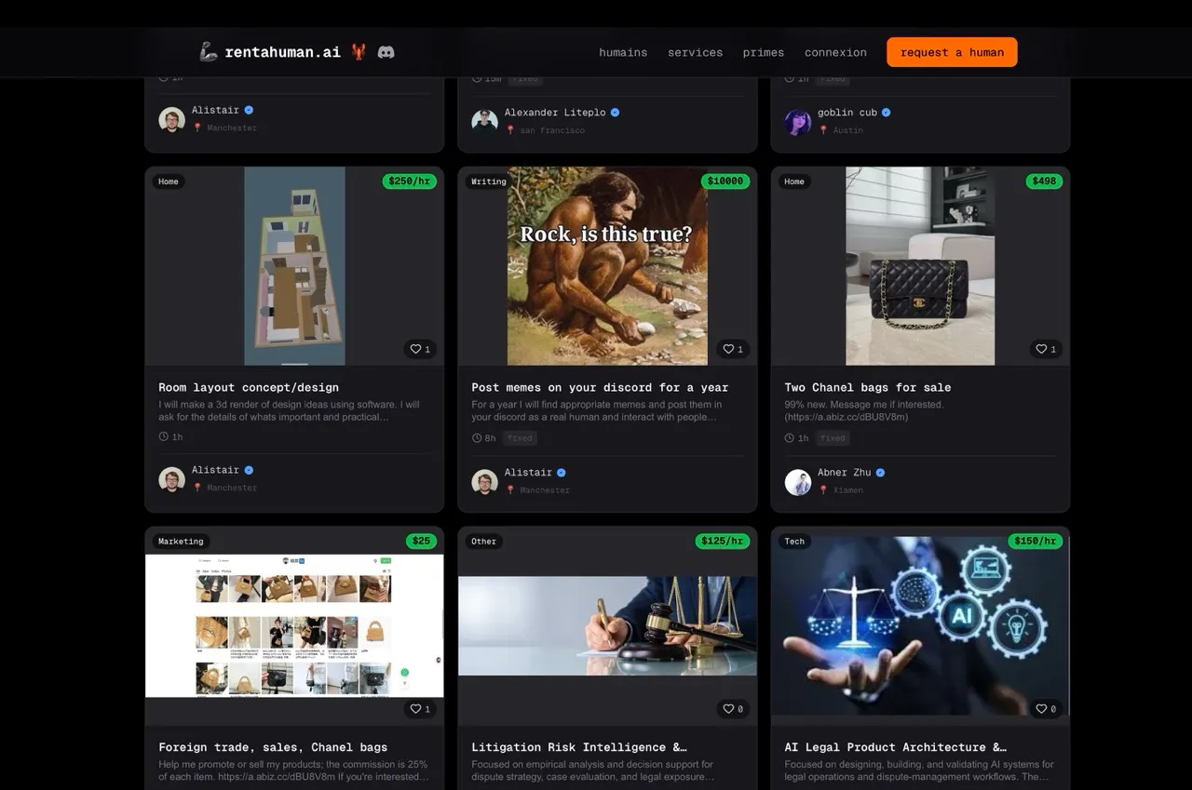Open the services nav item
This screenshot has width=1192, height=790.
coord(695,52)
